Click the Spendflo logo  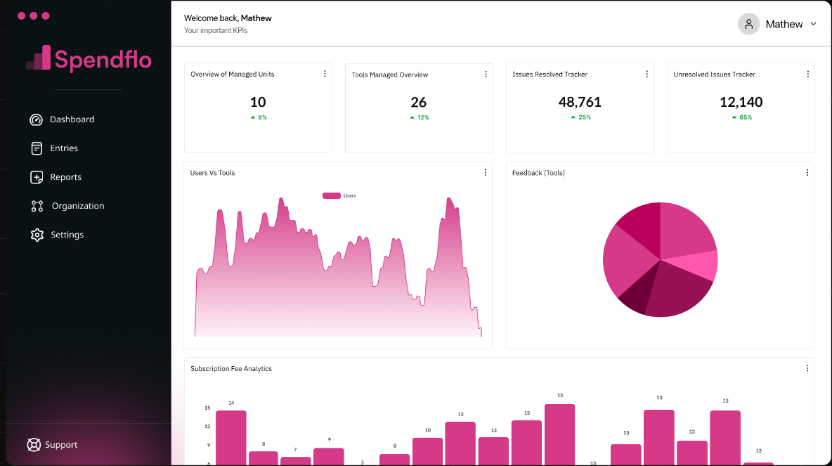pos(89,60)
